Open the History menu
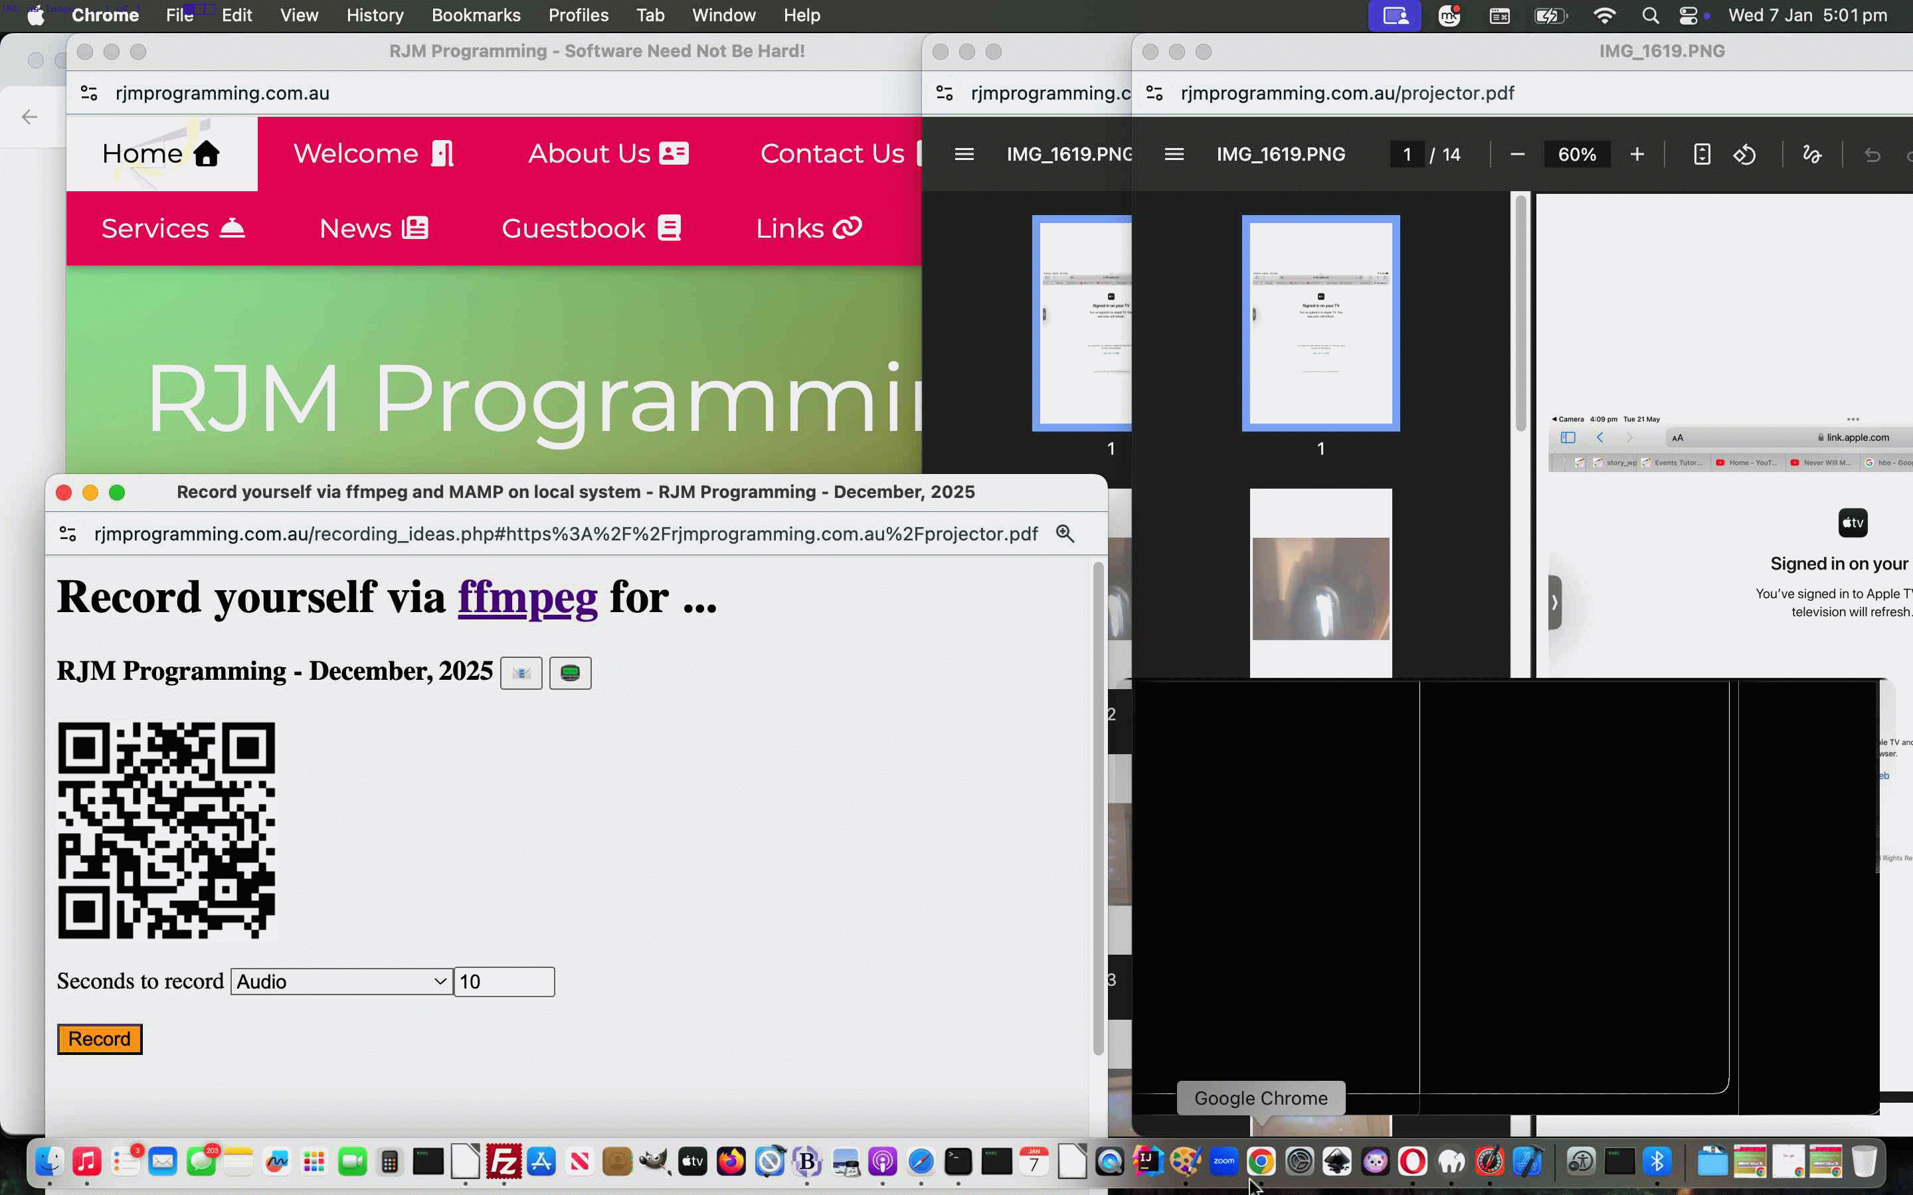Image resolution: width=1913 pixels, height=1195 pixels. click(375, 15)
